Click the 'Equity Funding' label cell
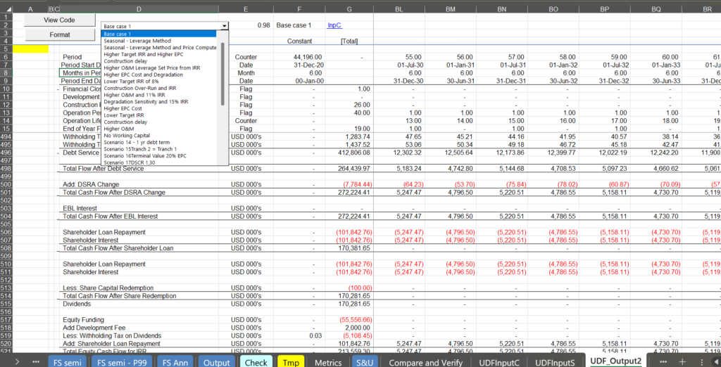721x367 pixels. coord(139,319)
